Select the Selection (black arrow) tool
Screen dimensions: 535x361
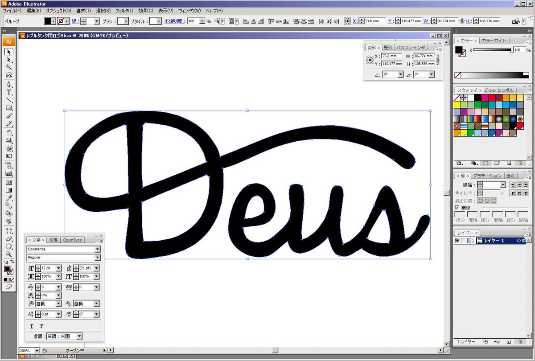pos(9,52)
